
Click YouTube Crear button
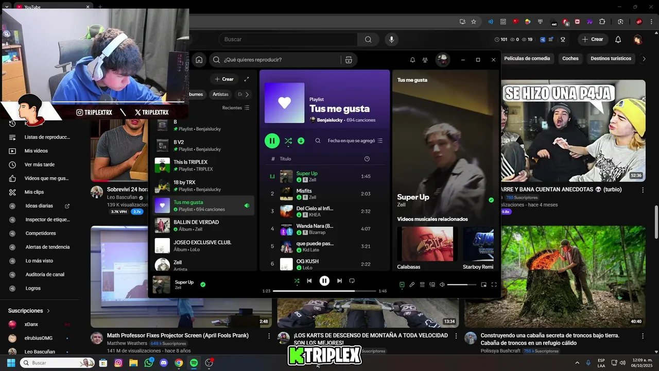click(593, 39)
